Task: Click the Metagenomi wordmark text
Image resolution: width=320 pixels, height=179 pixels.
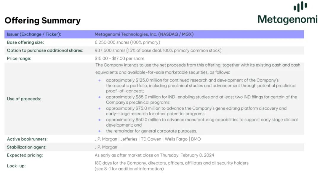Action: (287, 20)
